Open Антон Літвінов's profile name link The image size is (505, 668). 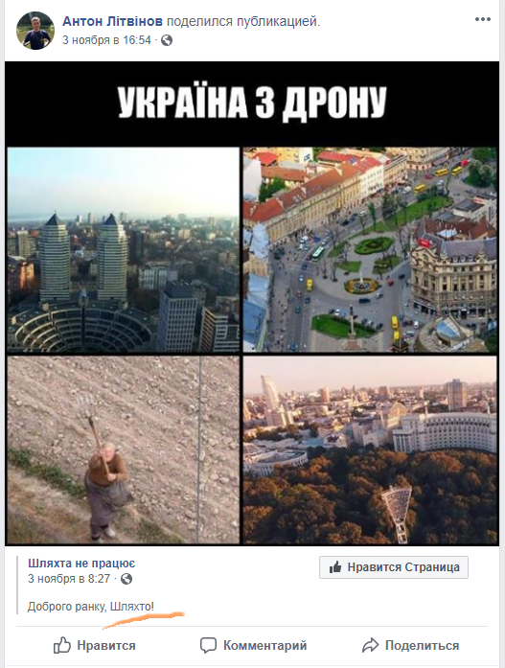pos(112,21)
